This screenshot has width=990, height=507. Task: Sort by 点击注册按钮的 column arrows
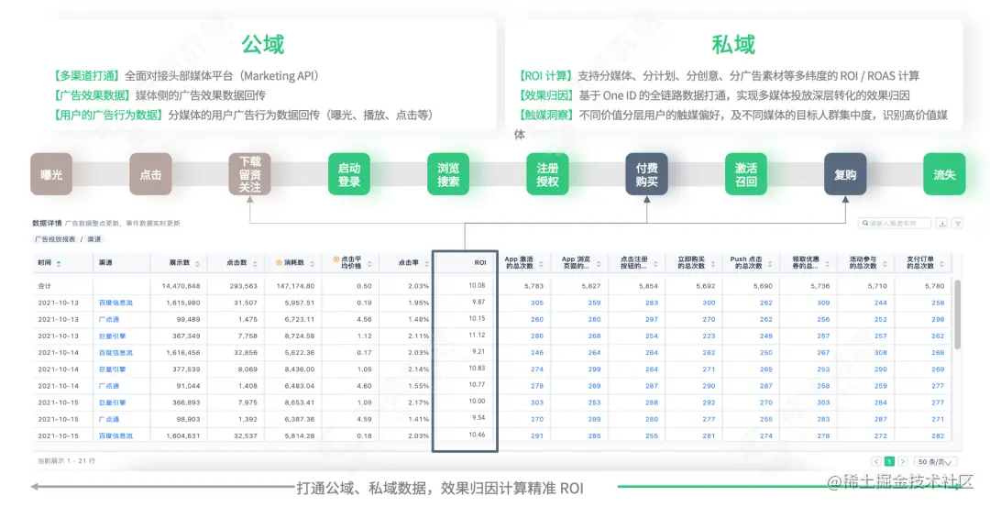coord(655,263)
